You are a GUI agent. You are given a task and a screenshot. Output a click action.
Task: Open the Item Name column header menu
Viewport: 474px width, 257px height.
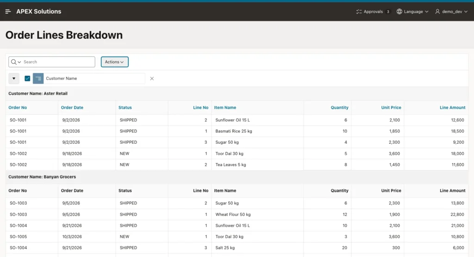[225, 108]
